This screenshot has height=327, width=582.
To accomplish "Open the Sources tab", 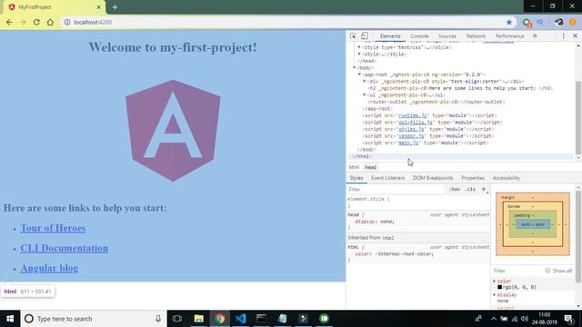I will (x=447, y=36).
